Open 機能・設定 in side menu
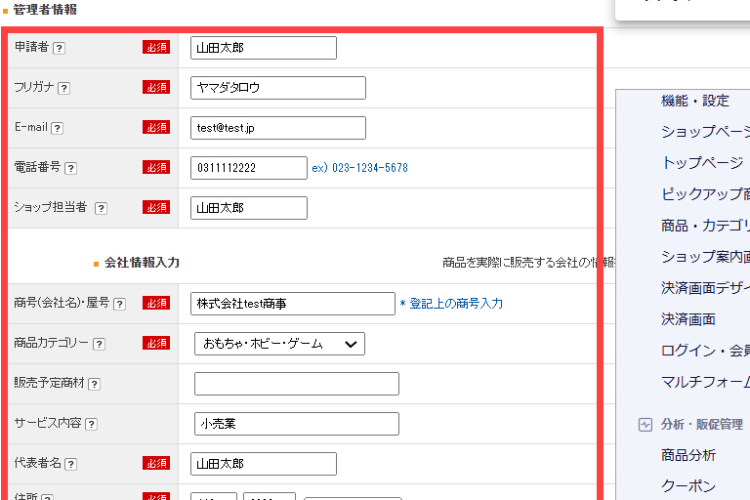Viewport: 750px width, 500px height. coord(695,101)
